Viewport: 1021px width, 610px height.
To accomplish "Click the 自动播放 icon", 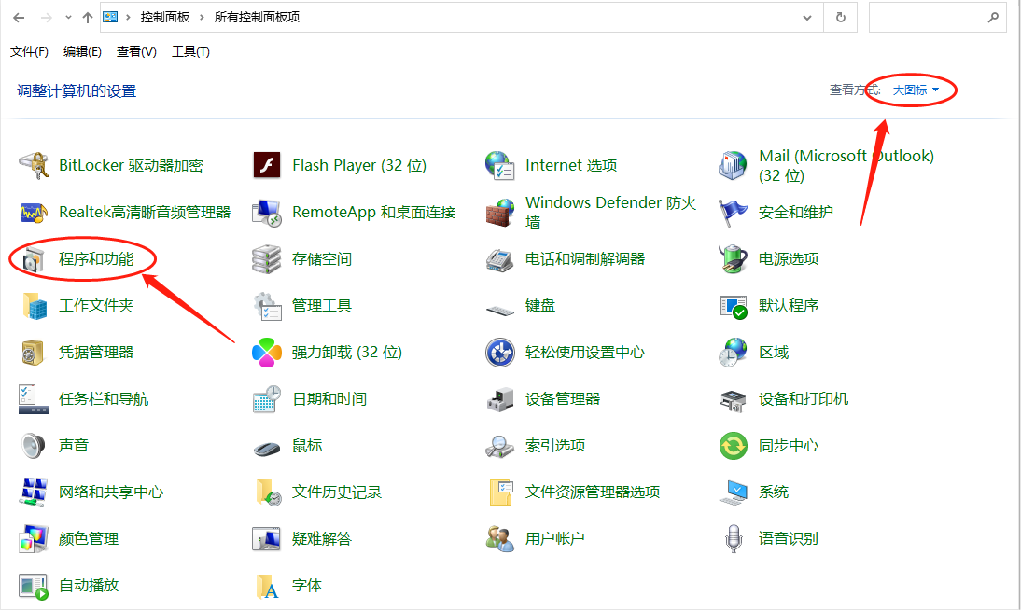I will pyautogui.click(x=34, y=586).
